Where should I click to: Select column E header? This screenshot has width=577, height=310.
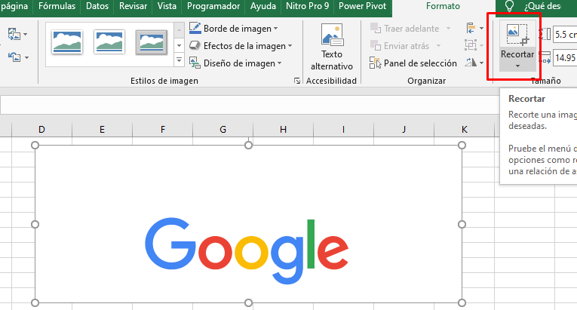pyautogui.click(x=102, y=129)
